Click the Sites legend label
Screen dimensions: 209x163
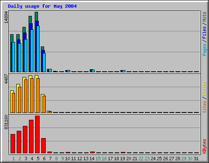(x=204, y=107)
